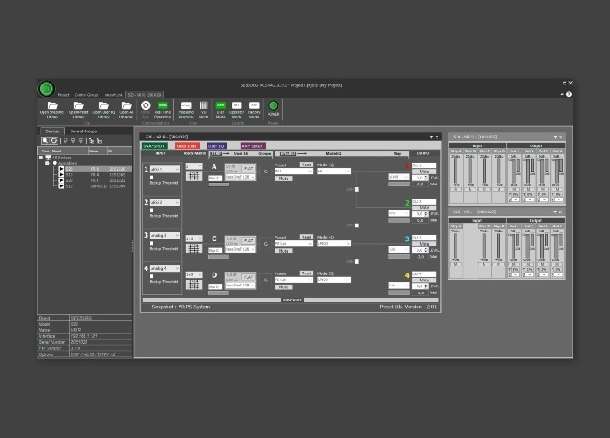Click the red User Edit button
This screenshot has width=610, height=438.
point(186,146)
